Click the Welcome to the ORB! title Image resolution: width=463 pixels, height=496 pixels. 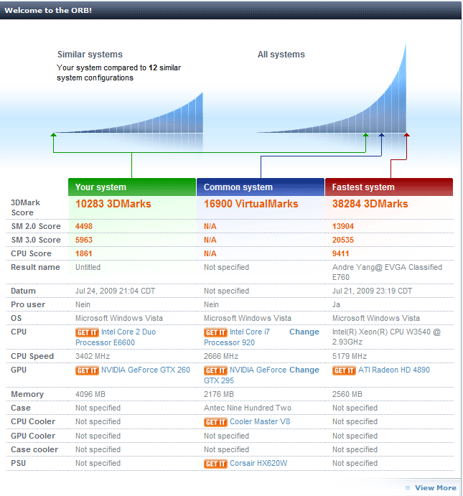tap(48, 10)
